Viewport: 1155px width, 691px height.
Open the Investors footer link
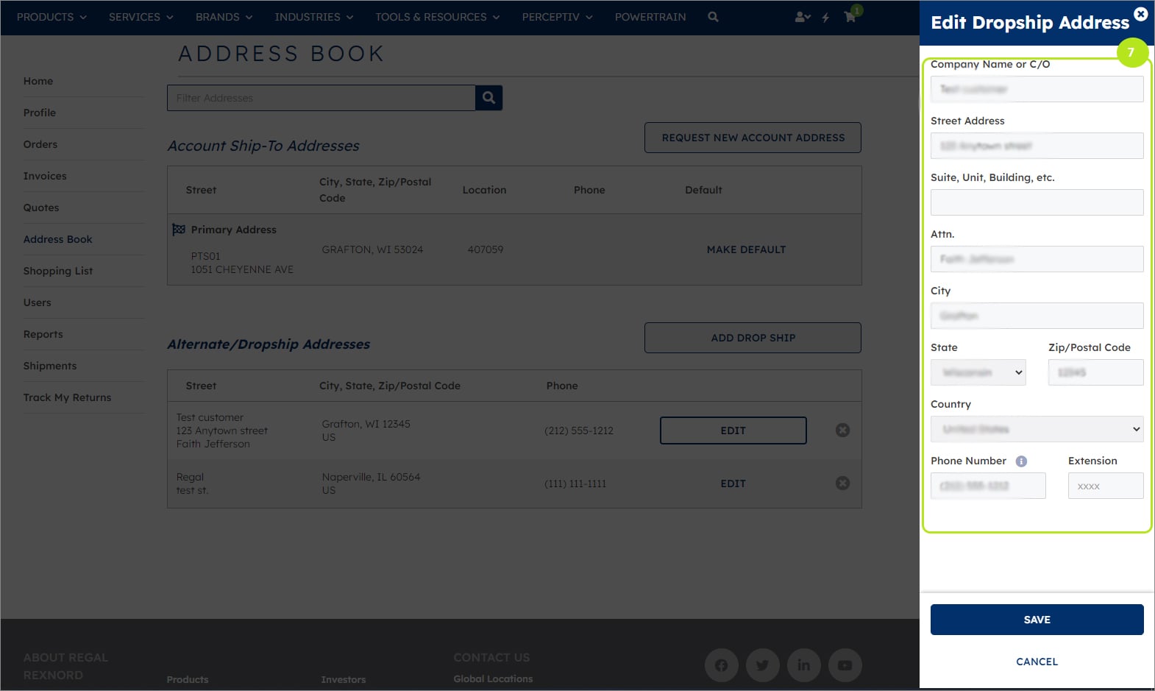click(344, 679)
